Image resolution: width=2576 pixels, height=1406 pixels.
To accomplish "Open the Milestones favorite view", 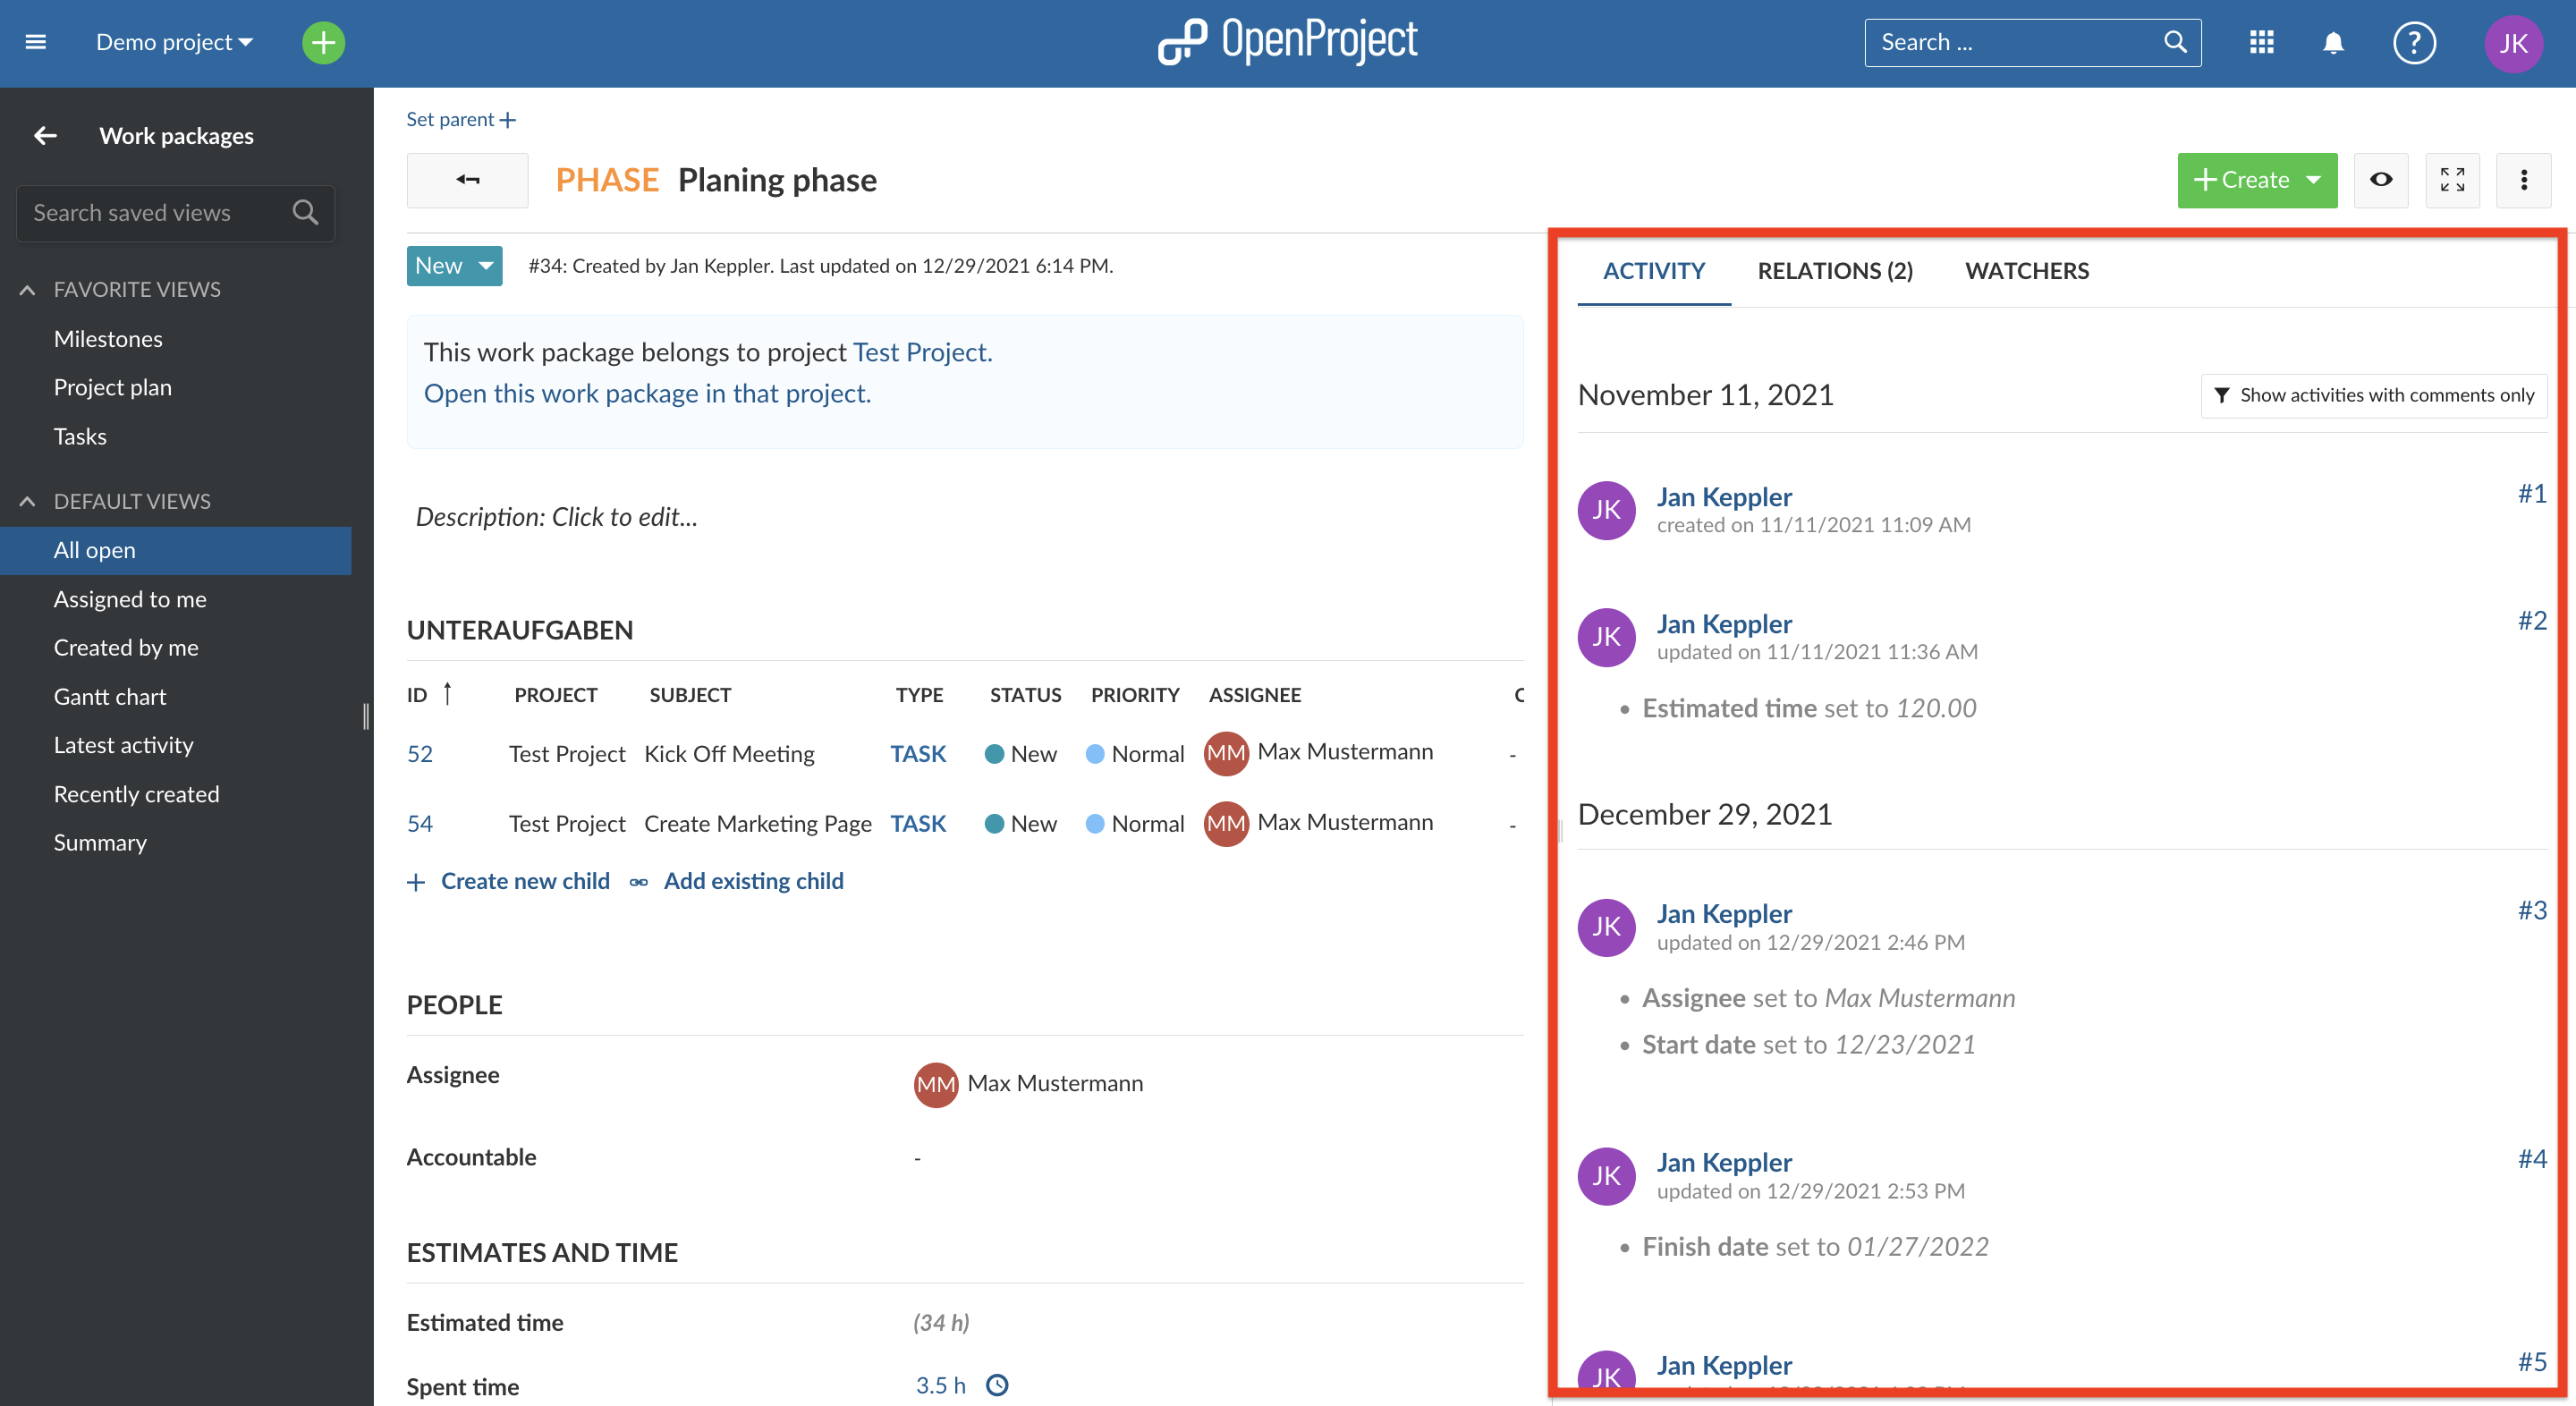I will [x=107, y=338].
